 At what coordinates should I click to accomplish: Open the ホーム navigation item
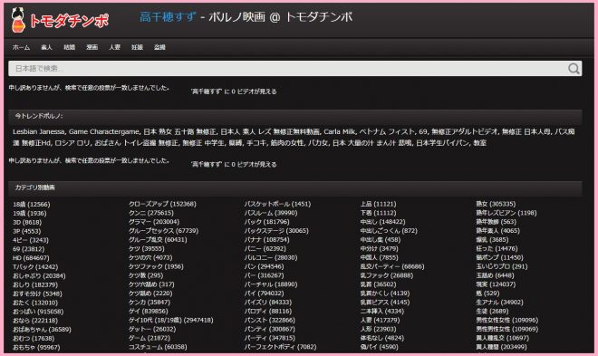(x=21, y=47)
